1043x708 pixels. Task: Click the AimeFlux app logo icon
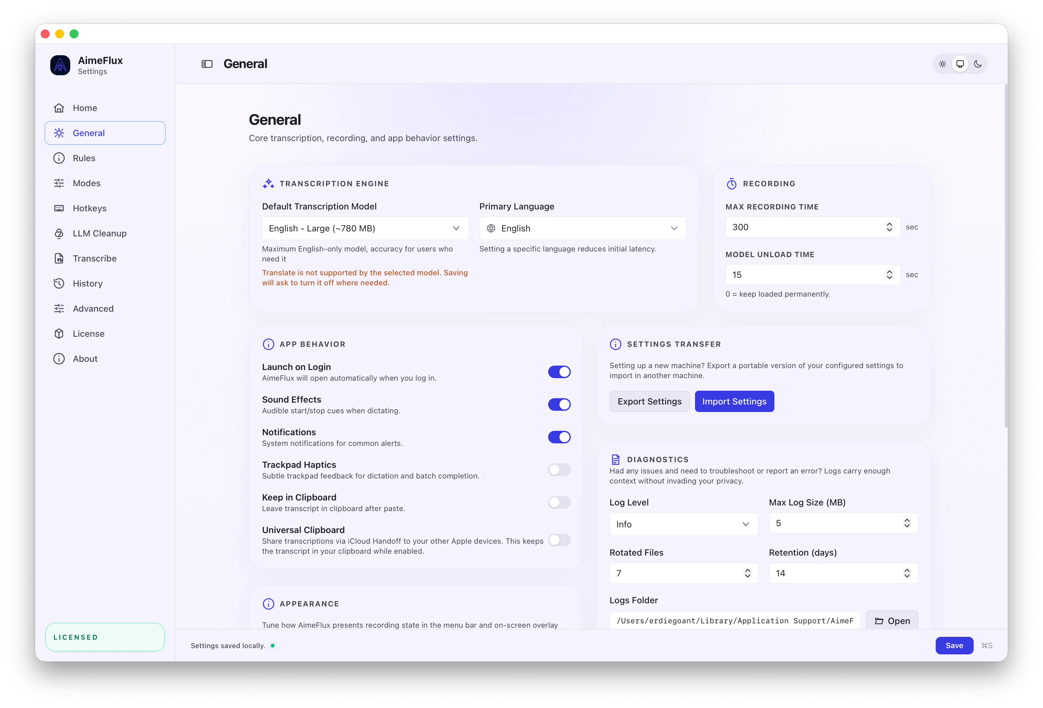(x=60, y=66)
